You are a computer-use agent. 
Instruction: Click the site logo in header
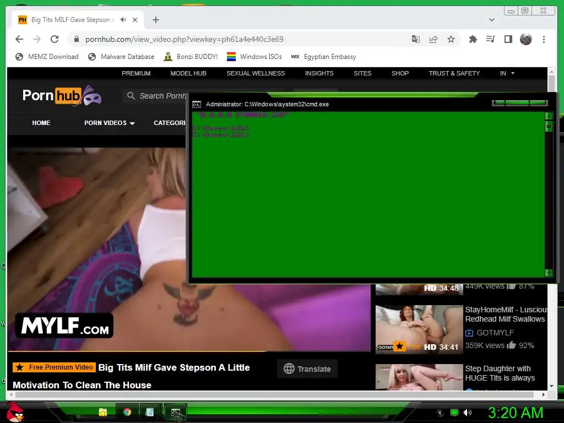coord(62,96)
